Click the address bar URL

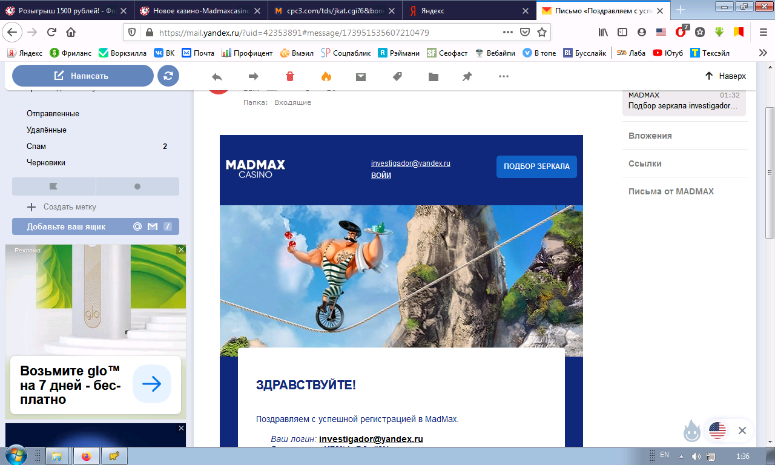coord(294,32)
